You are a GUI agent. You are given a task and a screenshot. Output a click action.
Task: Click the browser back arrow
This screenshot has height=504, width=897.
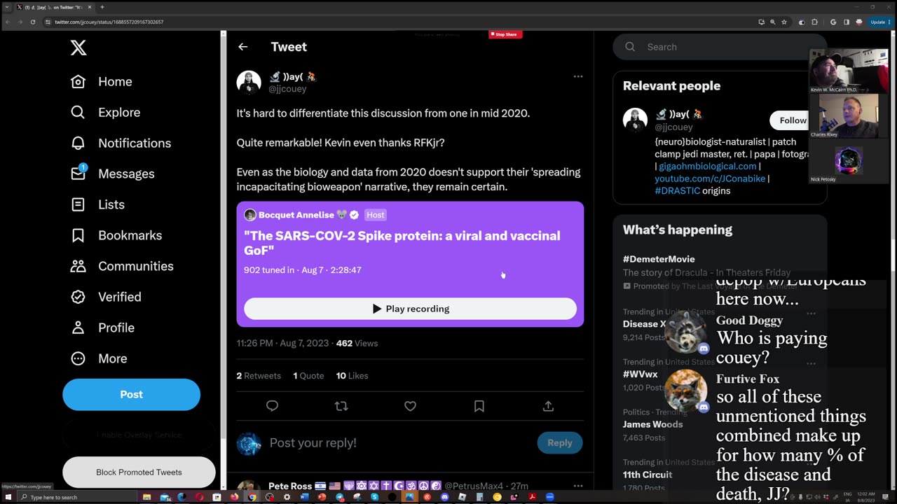8,22
